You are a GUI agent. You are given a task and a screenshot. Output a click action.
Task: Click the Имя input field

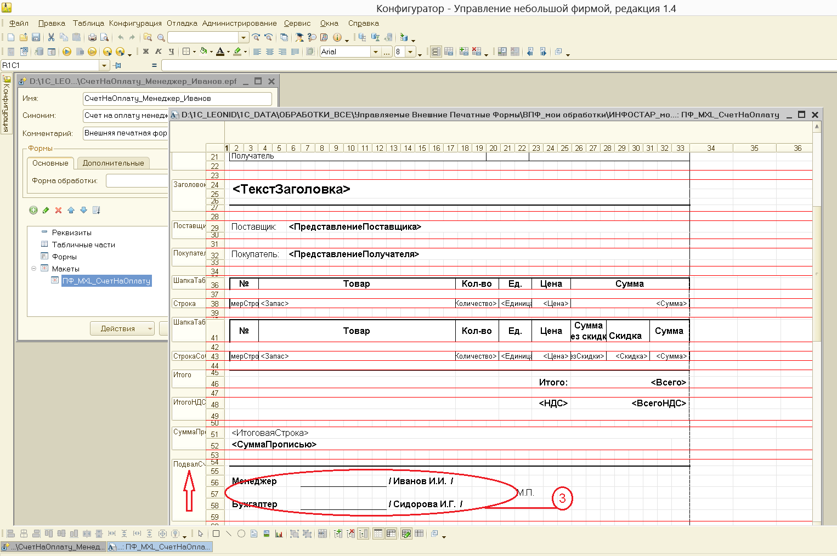click(x=177, y=99)
